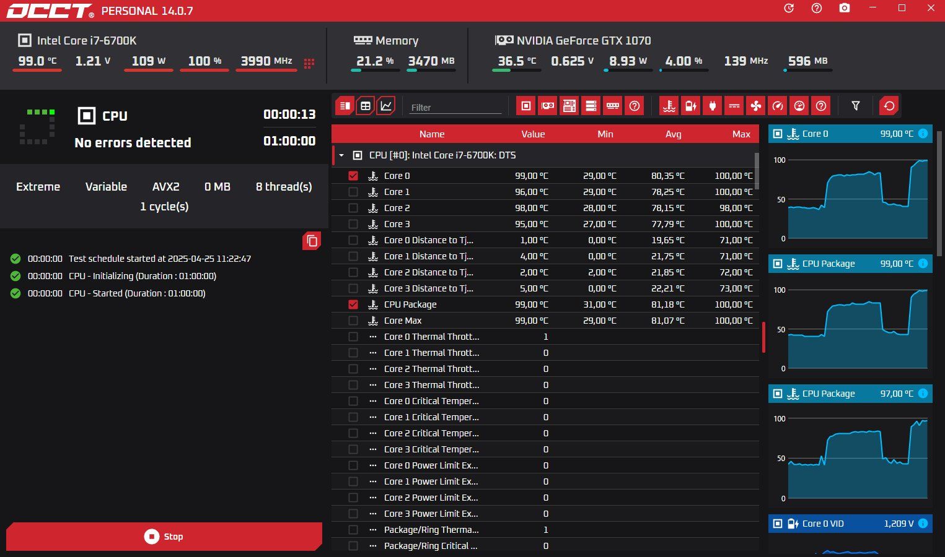Open the red grid icon next to 3990 MHz

point(309,63)
